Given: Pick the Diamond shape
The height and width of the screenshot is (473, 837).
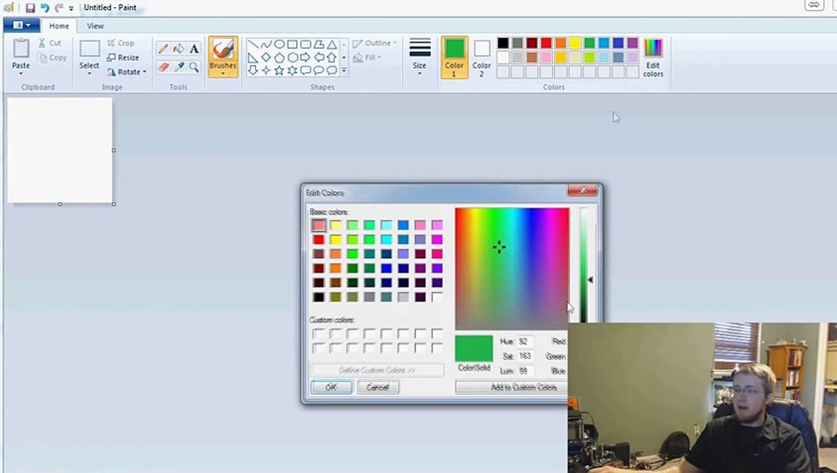Looking at the screenshot, I should coord(266,58).
